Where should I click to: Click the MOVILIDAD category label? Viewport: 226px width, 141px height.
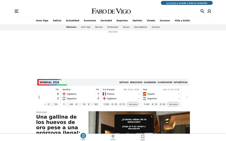click(x=41, y=112)
